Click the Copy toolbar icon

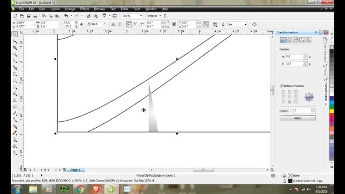point(51,16)
